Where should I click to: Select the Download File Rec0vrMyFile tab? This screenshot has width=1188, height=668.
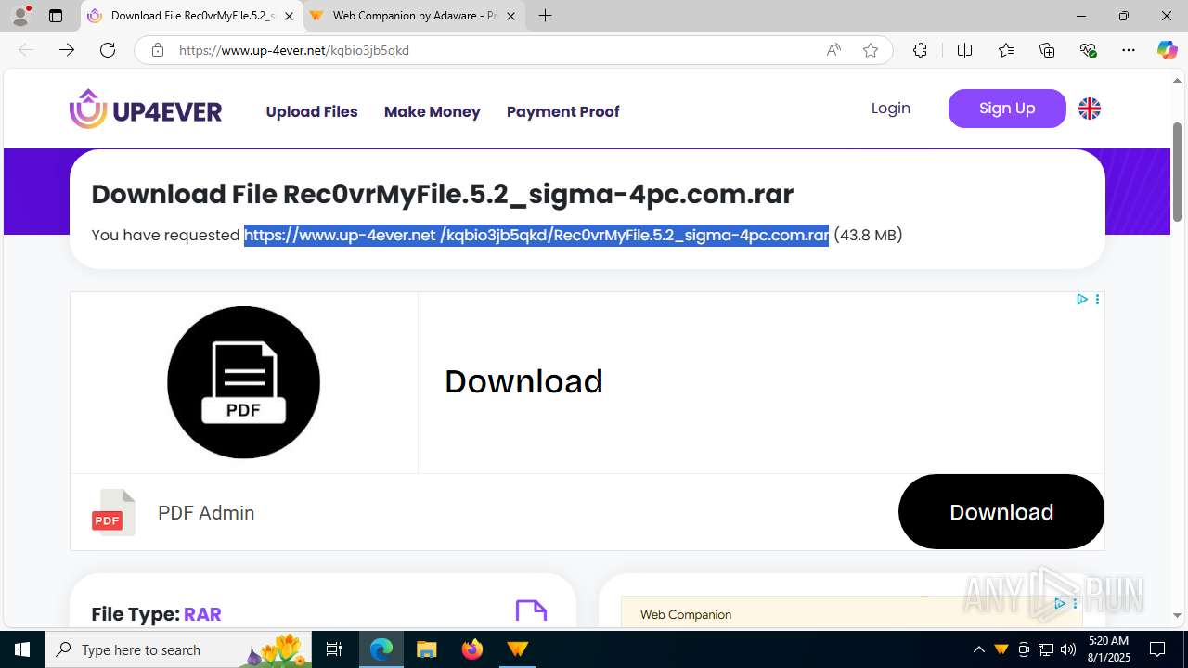[192, 16]
